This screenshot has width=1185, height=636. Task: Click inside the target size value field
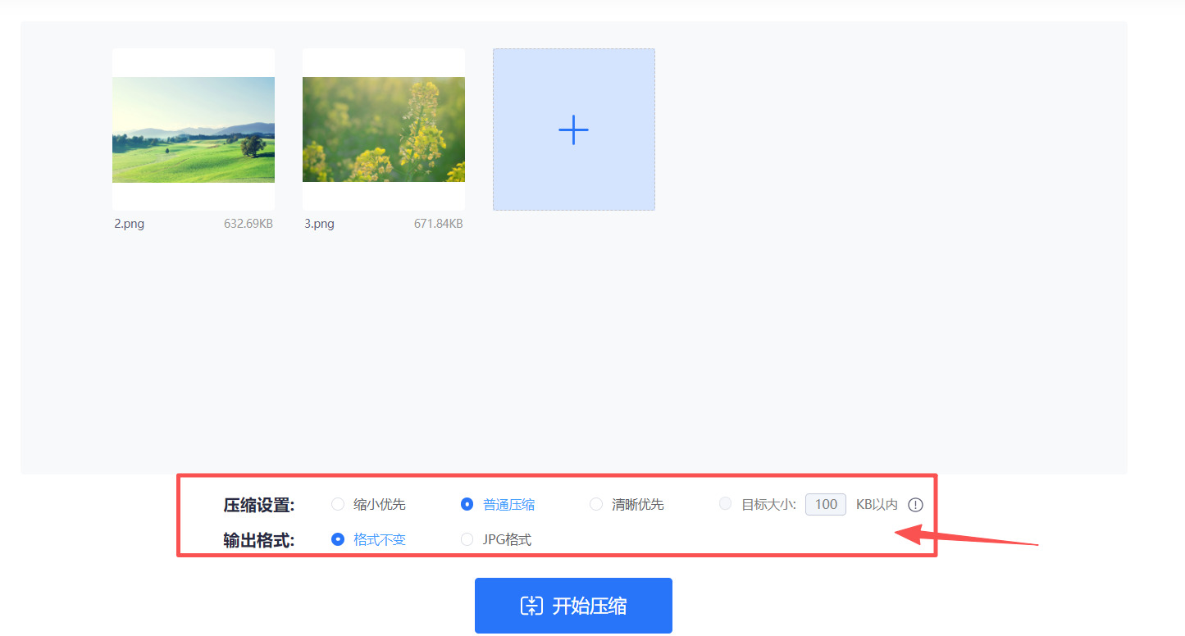point(825,504)
